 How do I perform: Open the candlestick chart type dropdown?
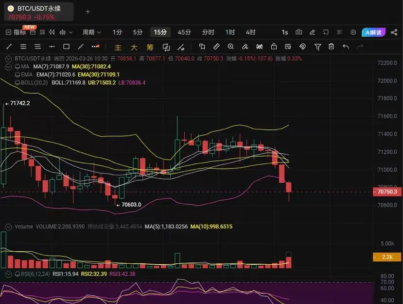(66, 32)
